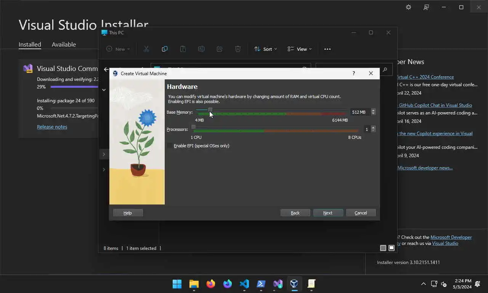Viewport: 488px width, 293px height.
Task: Click the muted volume icon in system tray
Action: [444, 284]
